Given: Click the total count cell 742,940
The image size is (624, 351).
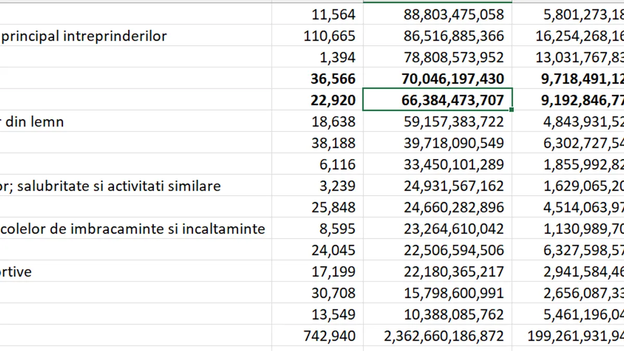Looking at the screenshot, I should click(x=317, y=336).
